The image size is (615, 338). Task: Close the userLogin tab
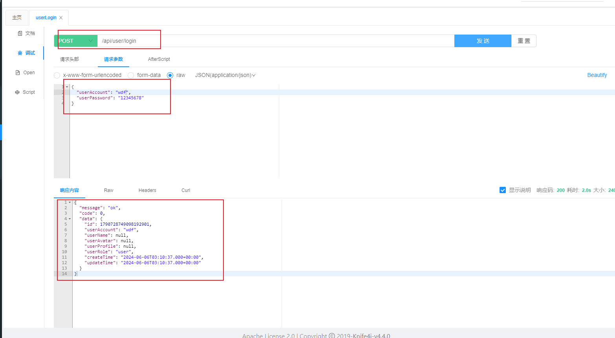61,18
